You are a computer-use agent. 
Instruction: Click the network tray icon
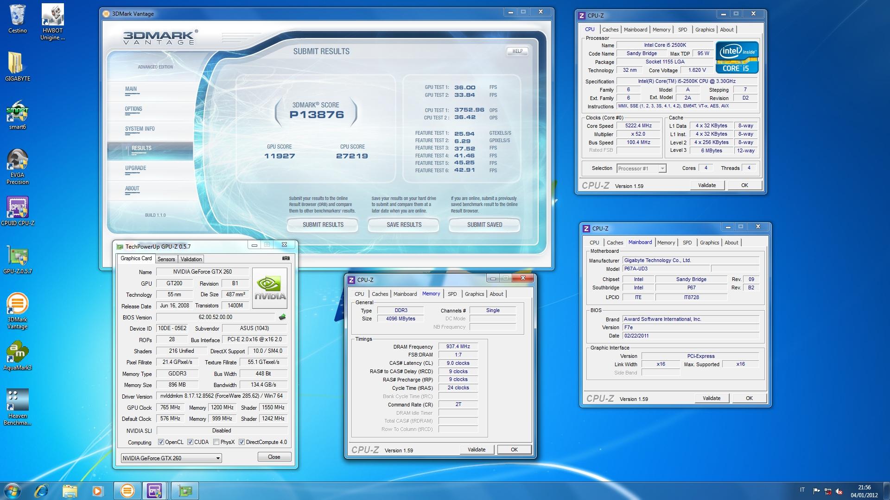828,491
